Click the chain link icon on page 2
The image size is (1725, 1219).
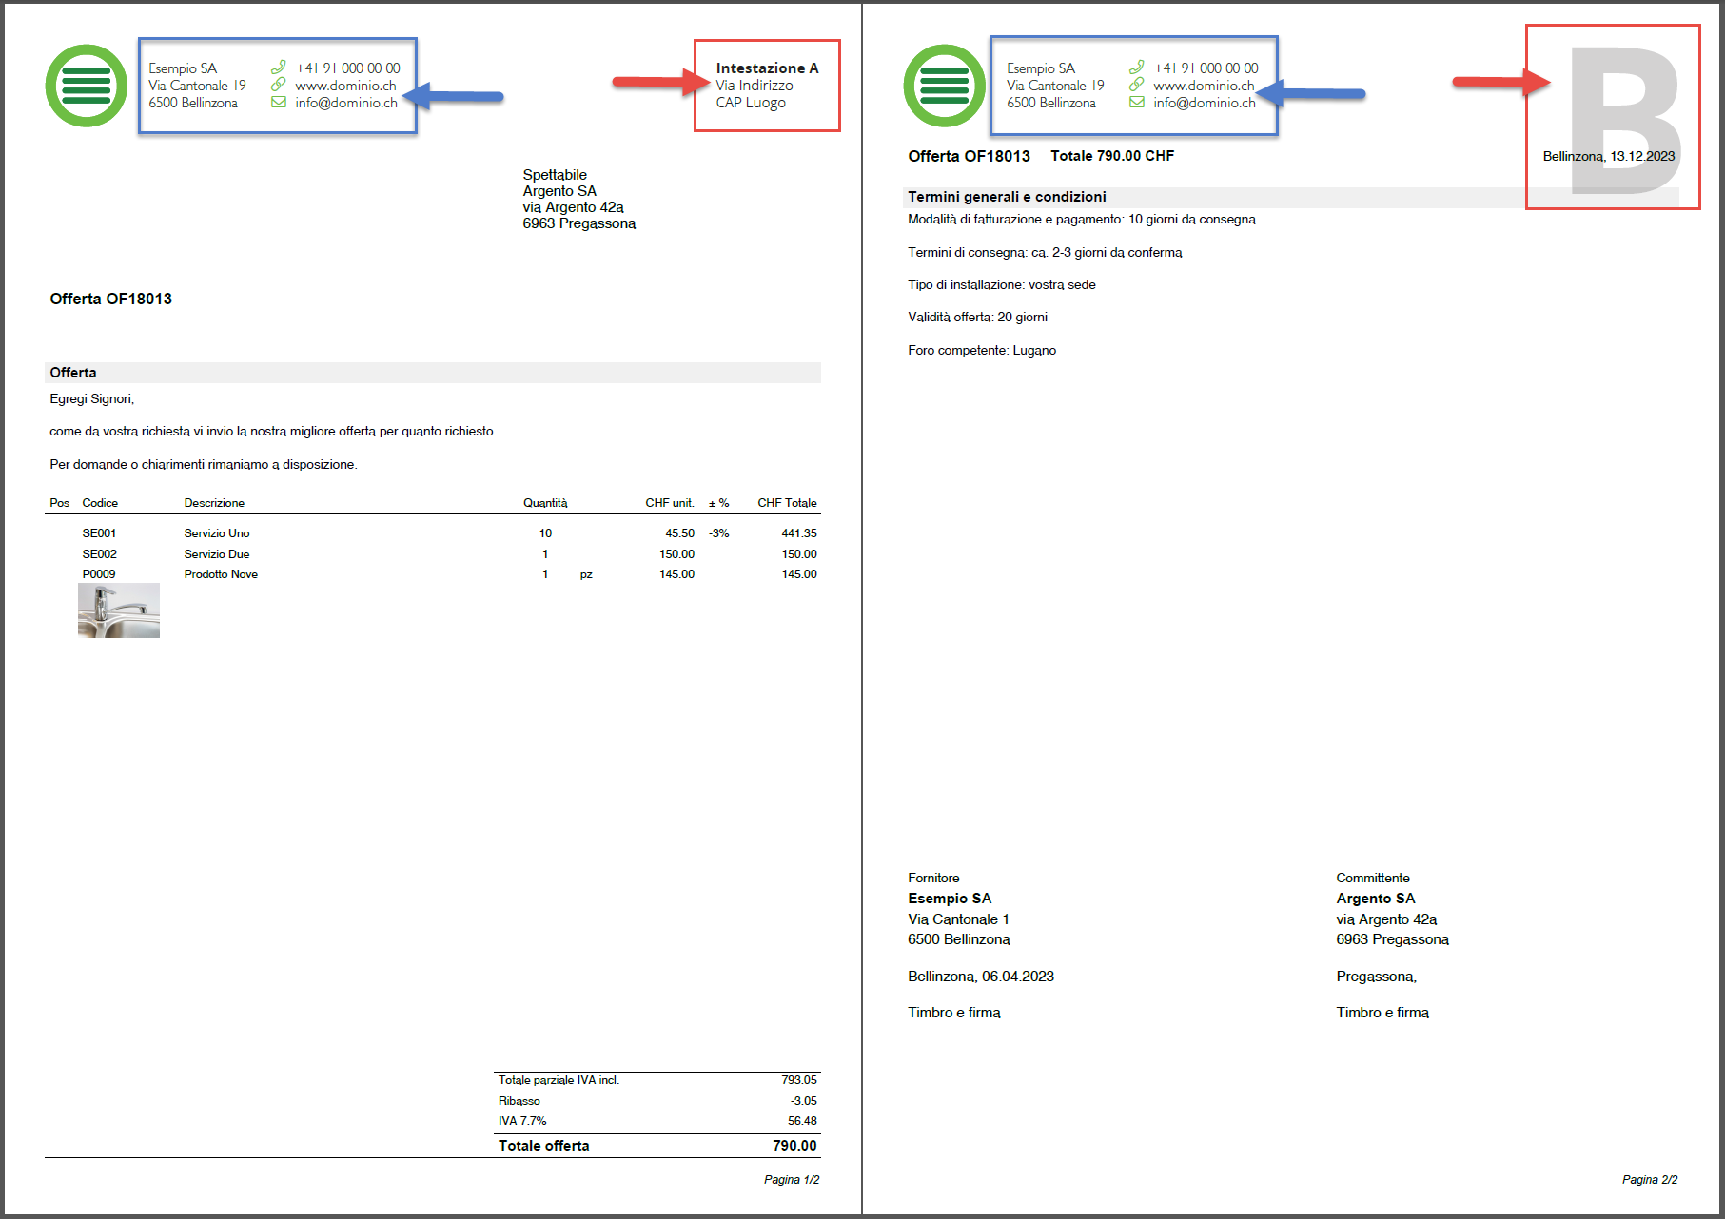[x=1136, y=85]
